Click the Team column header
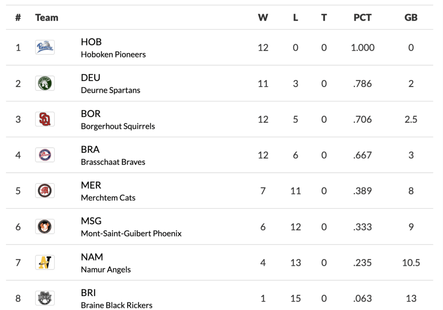 coord(46,18)
